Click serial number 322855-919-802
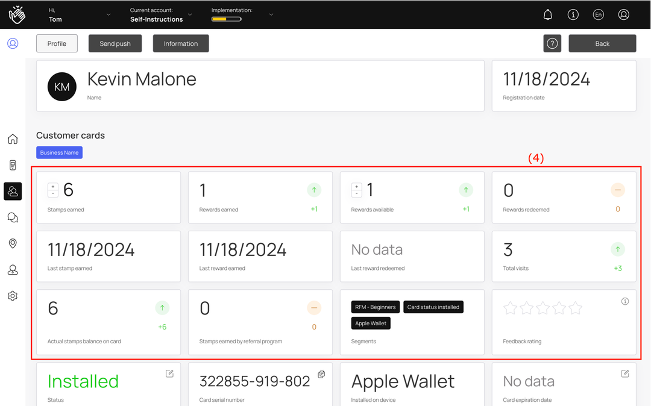 pyautogui.click(x=254, y=381)
